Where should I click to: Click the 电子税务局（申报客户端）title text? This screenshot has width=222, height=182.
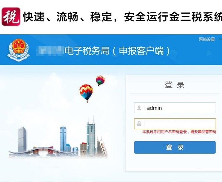(x=117, y=51)
